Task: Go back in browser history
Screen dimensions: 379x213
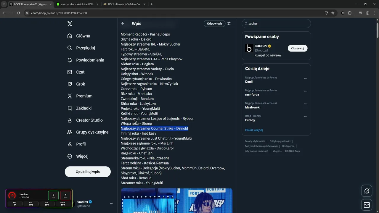Action: 4,13
